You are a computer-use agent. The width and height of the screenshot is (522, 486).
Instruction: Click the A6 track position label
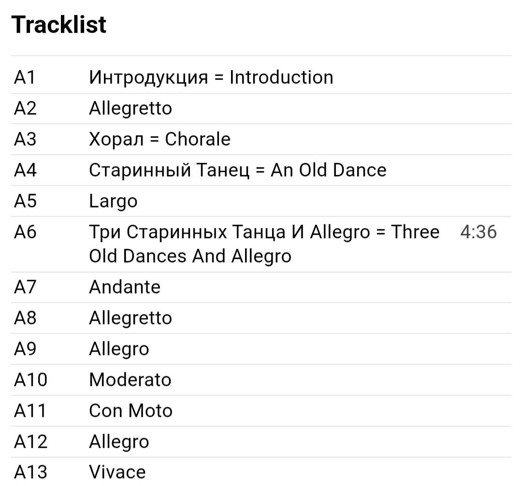25,232
